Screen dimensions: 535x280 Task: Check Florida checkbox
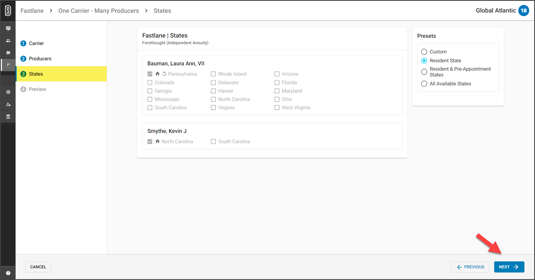tap(277, 83)
